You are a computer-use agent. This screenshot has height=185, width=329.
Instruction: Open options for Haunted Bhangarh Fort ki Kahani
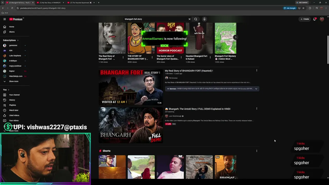coord(210,57)
